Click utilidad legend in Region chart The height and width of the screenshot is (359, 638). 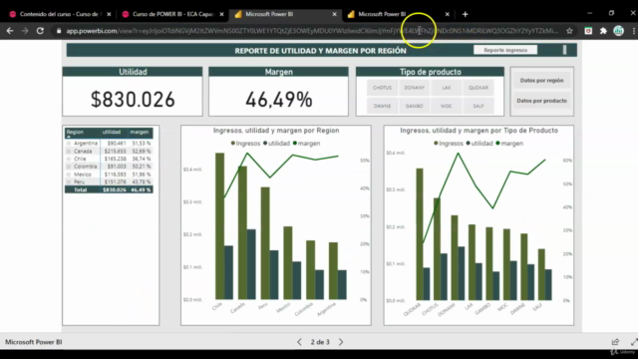click(x=277, y=144)
